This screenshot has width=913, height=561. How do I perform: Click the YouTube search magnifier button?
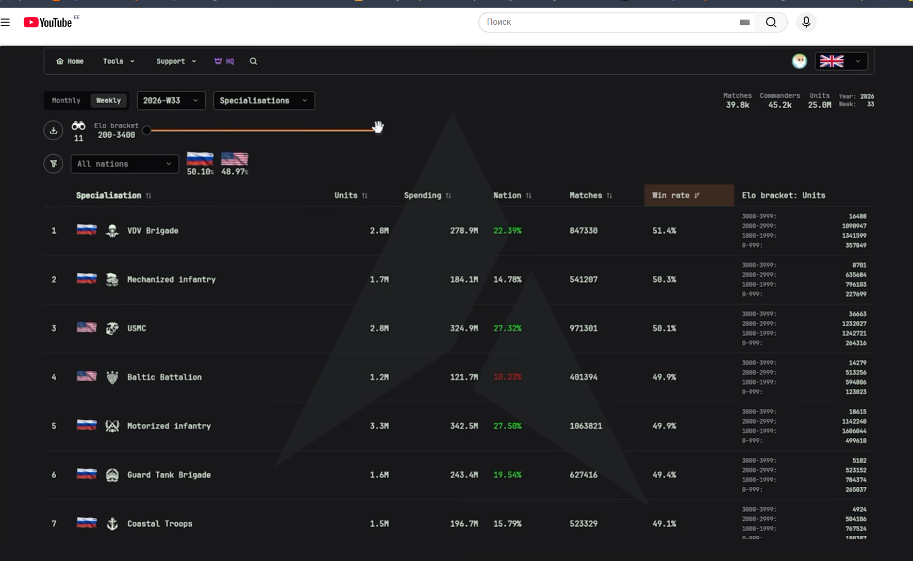771,22
